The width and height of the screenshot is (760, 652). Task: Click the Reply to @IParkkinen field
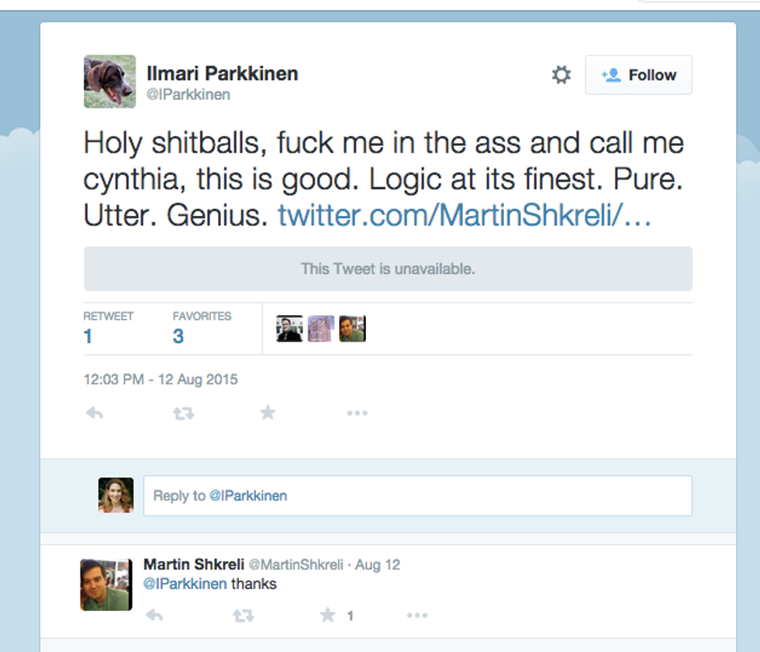point(417,495)
